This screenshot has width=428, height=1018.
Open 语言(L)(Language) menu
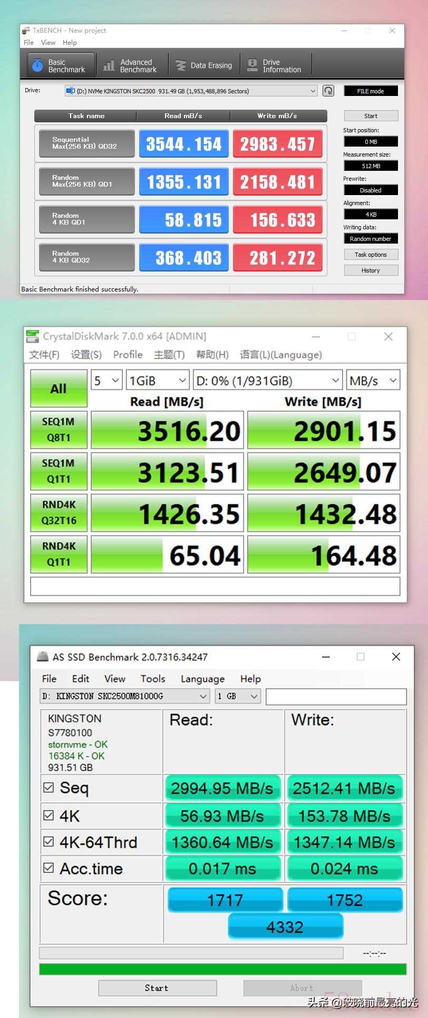(281, 354)
